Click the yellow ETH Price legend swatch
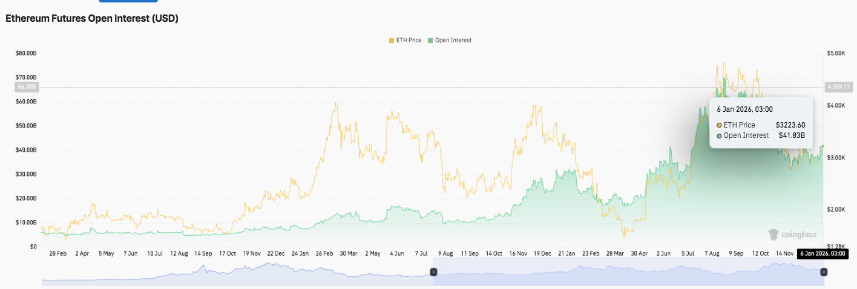This screenshot has width=857, height=289. [x=391, y=41]
